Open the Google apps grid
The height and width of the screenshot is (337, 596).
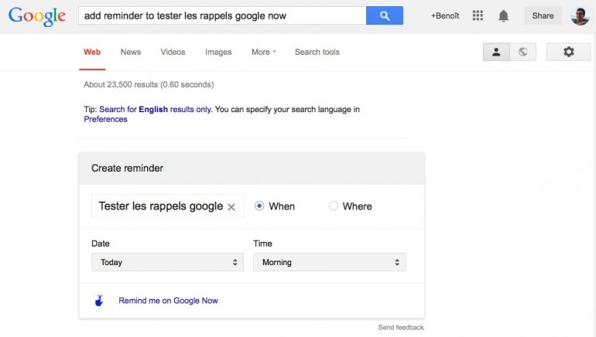478,15
